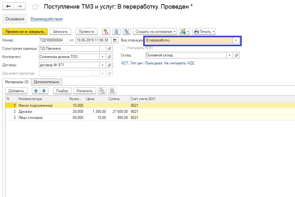Click price cell 1 380,00
The width and height of the screenshot is (295, 197).
[96, 112]
